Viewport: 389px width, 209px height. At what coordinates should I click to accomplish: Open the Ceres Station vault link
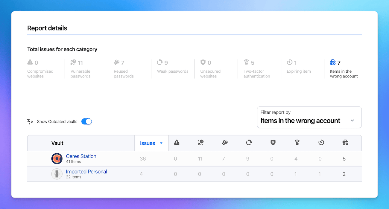click(81, 156)
